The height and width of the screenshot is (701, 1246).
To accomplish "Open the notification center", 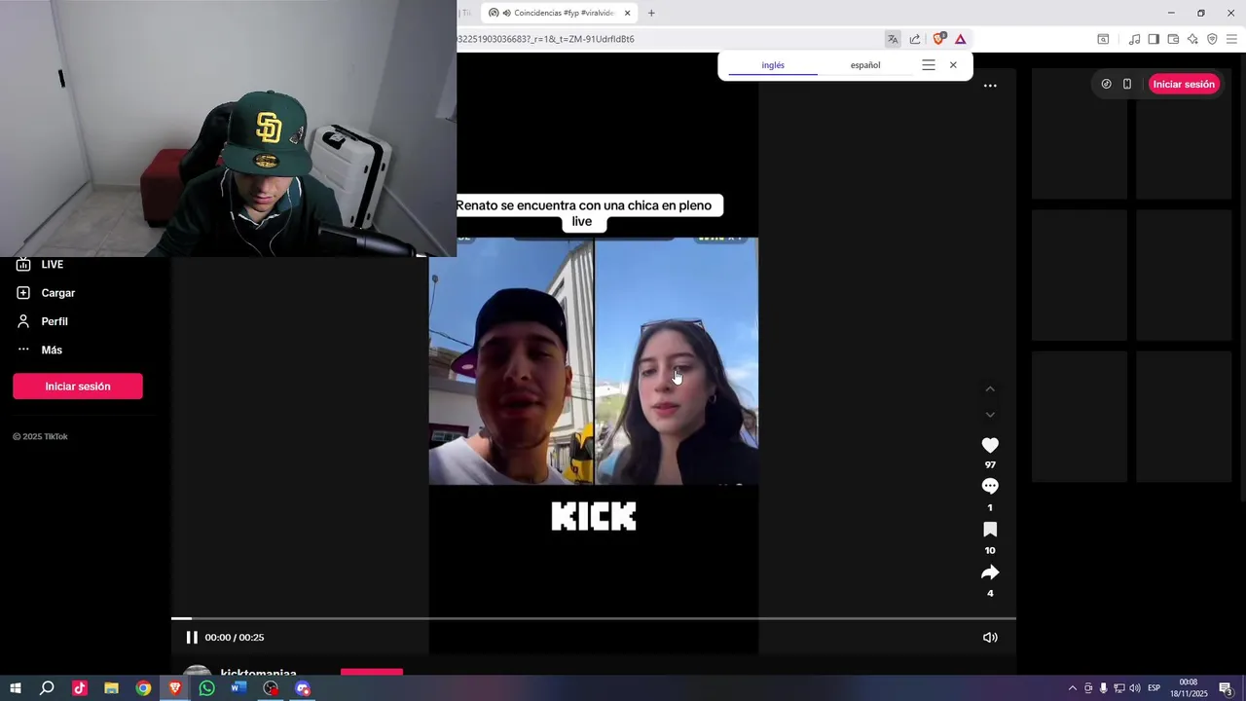I will pos(1226,688).
